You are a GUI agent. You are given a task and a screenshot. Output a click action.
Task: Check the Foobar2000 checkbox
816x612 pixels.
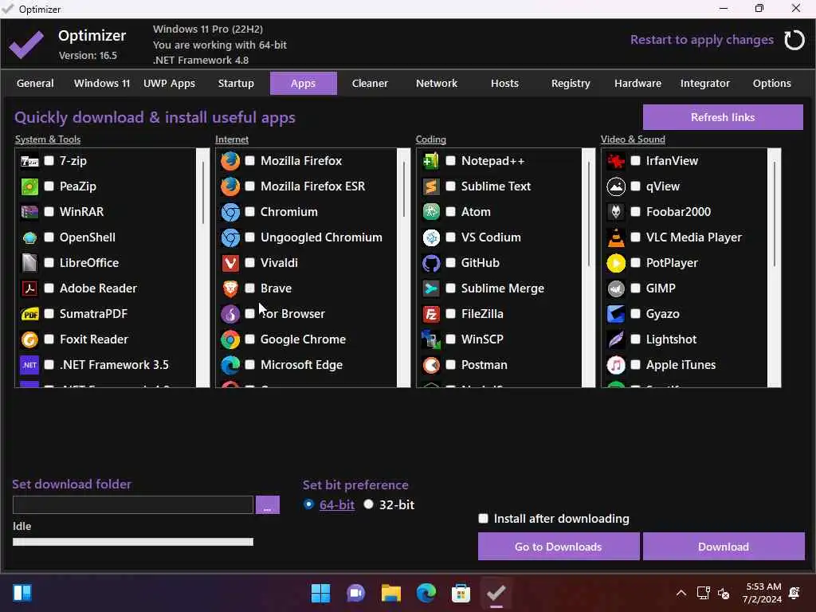[635, 211]
